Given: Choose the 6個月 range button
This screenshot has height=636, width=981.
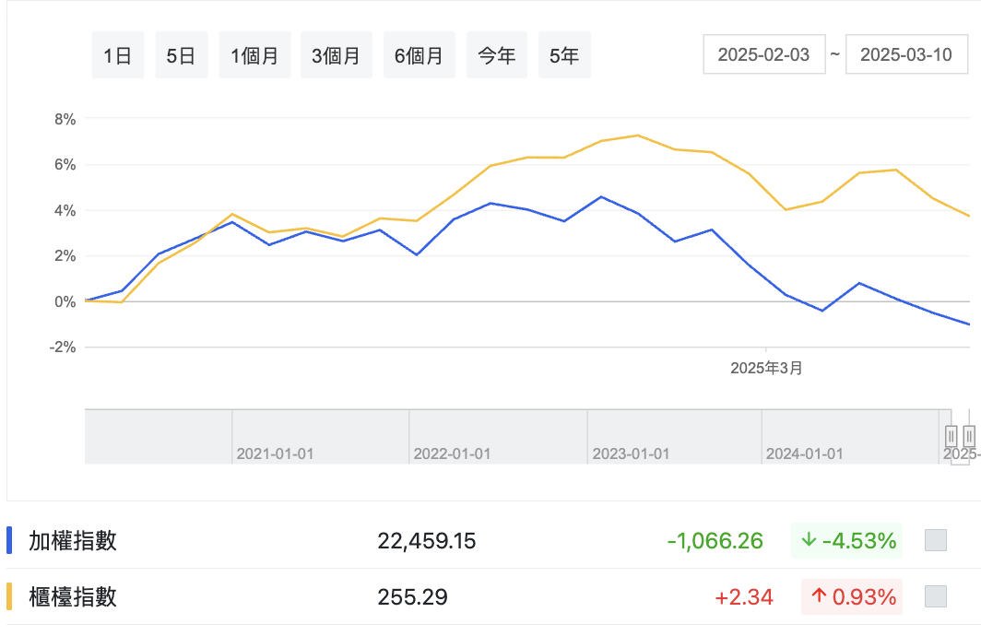Looking at the screenshot, I should pos(419,55).
